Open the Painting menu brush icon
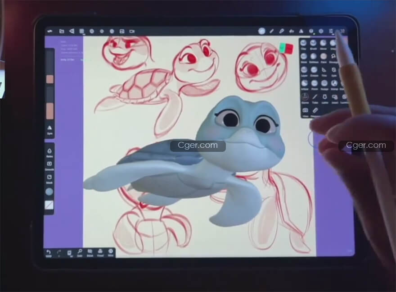This screenshot has height=292, width=396. [281, 31]
